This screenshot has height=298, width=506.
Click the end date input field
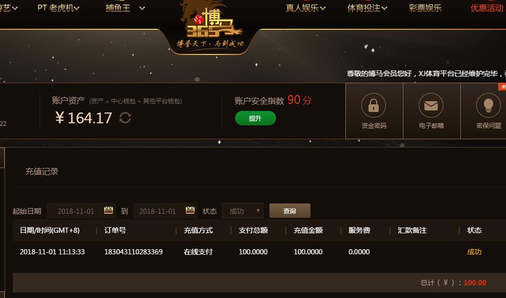[x=165, y=211]
